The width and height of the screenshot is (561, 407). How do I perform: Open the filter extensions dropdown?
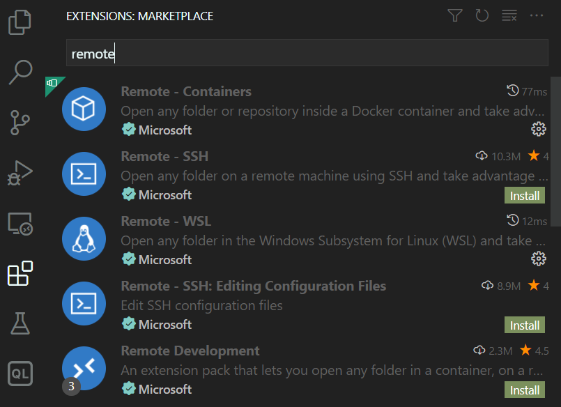pos(455,15)
